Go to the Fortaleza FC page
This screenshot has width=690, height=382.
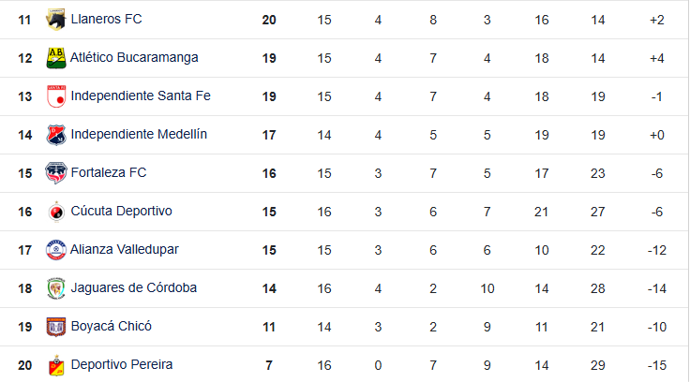pyautogui.click(x=109, y=173)
